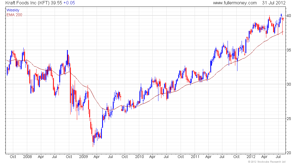
Task: Click the y-axis label '40'
Action: [289, 16]
